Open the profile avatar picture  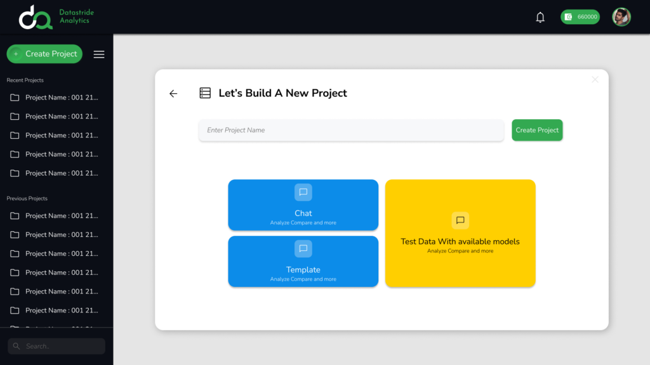click(x=621, y=17)
